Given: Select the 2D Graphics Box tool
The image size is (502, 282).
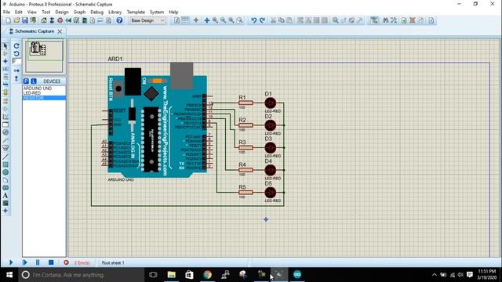Looking at the screenshot, I should coord(5,164).
